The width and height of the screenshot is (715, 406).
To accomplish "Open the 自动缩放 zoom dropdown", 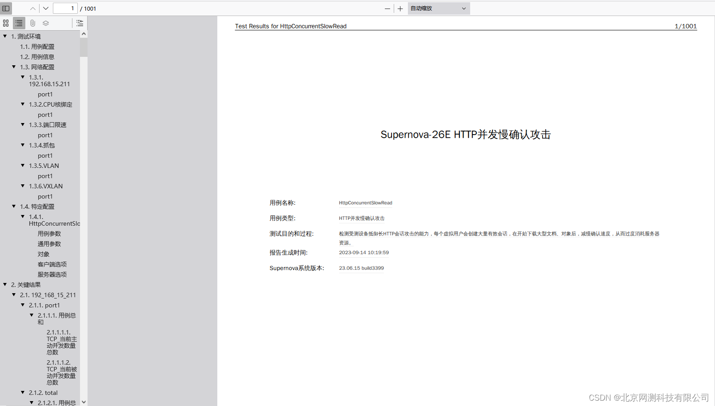I will pyautogui.click(x=439, y=8).
